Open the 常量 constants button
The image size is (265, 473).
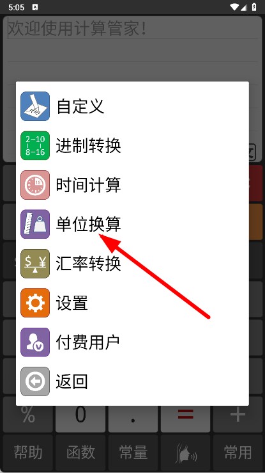(133, 452)
